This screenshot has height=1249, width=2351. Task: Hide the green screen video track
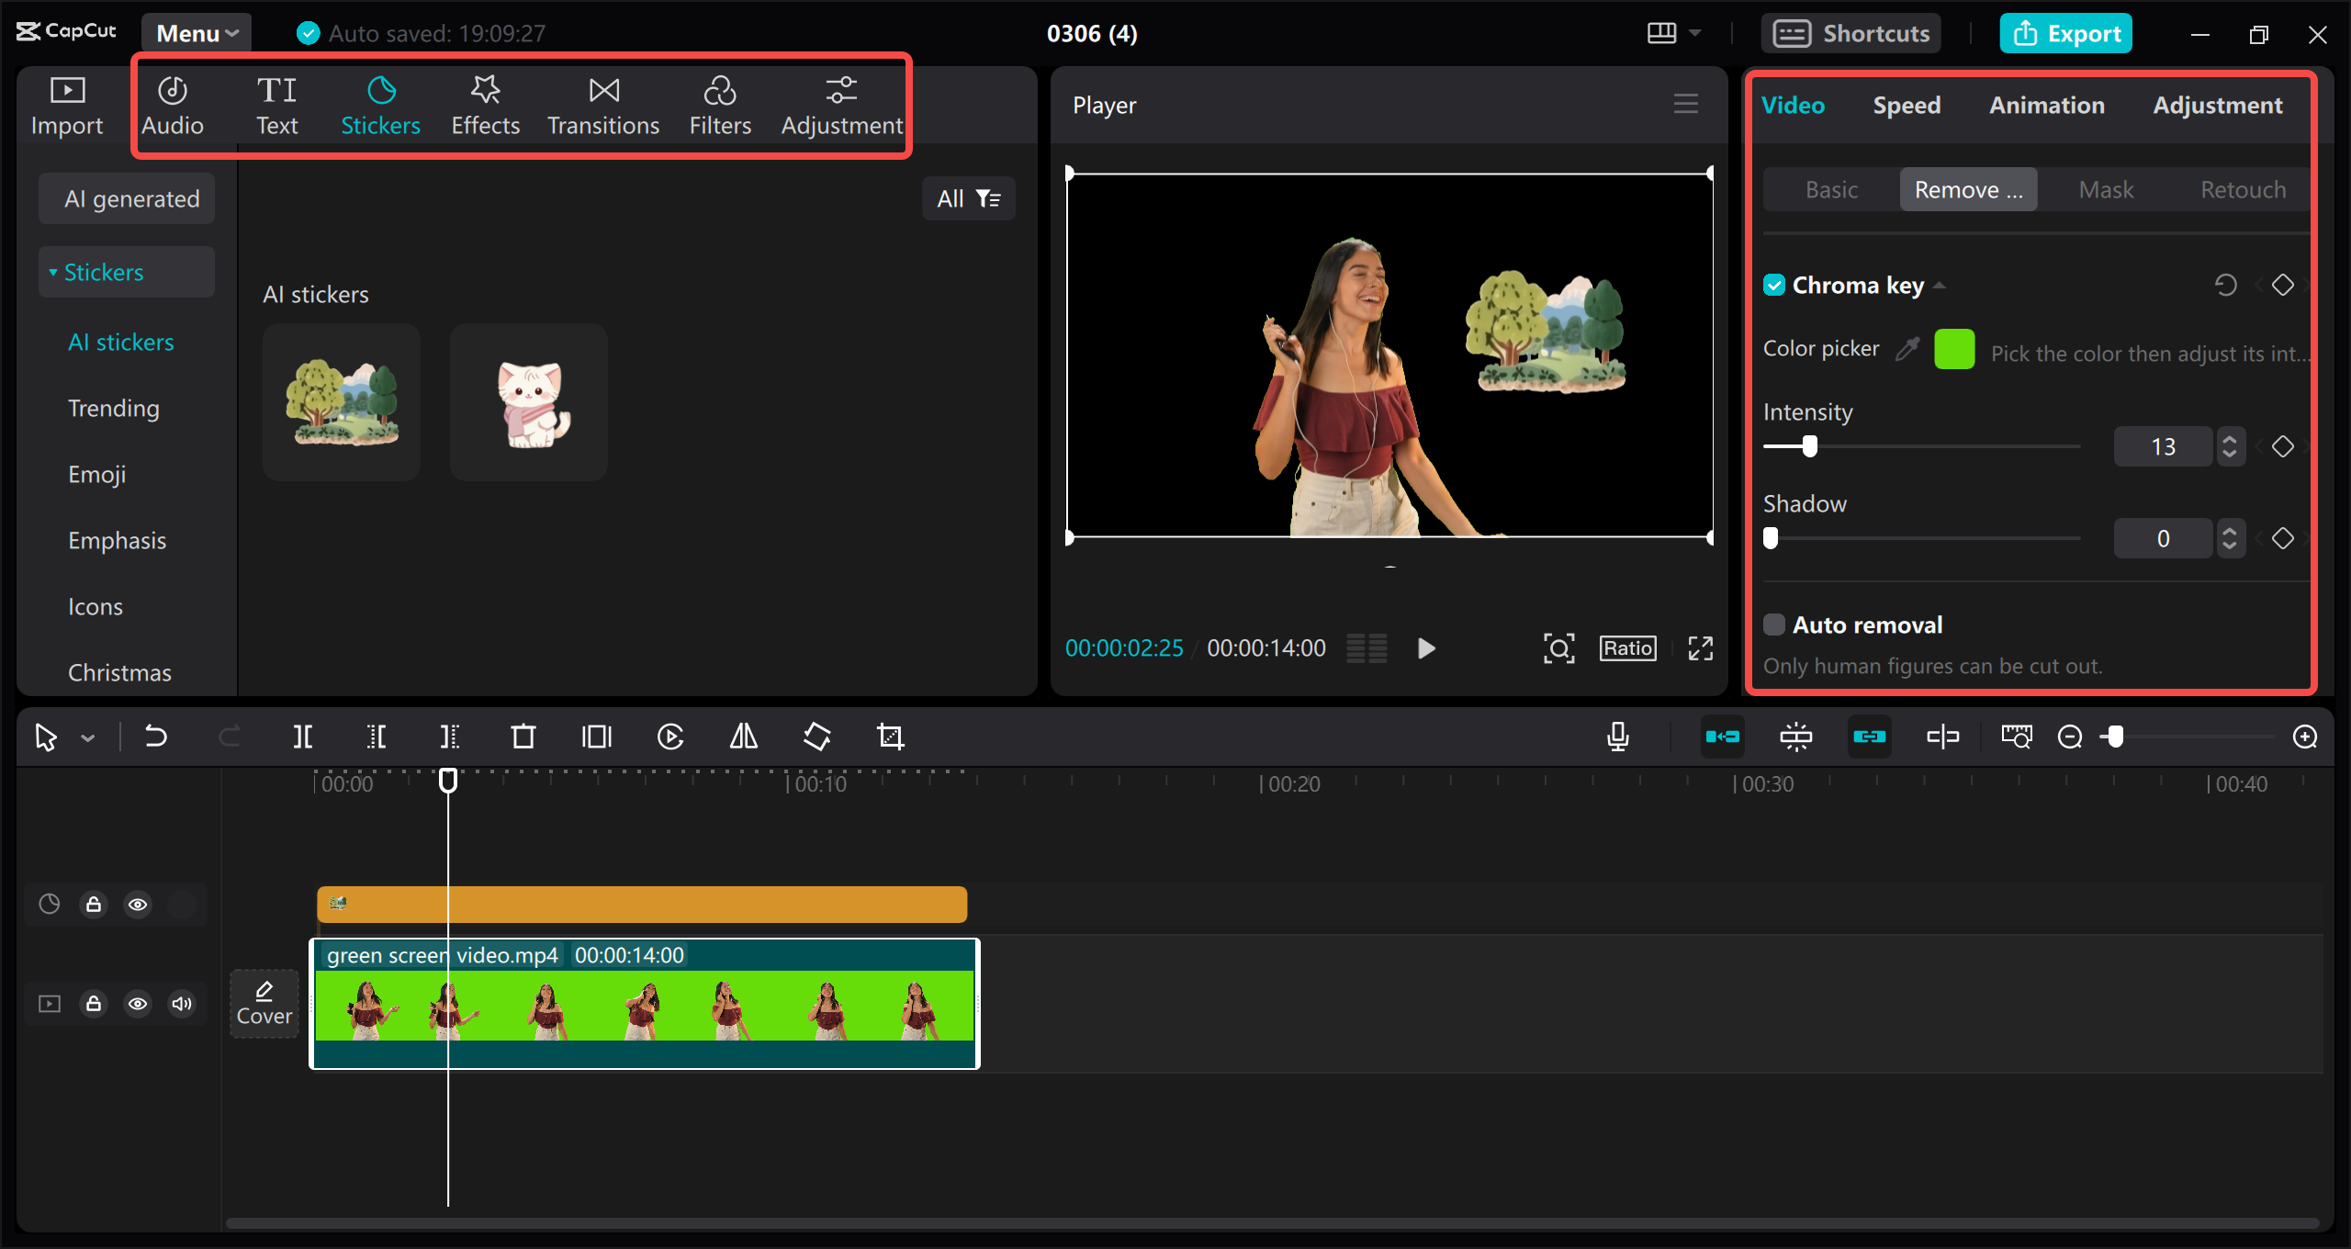(138, 1003)
